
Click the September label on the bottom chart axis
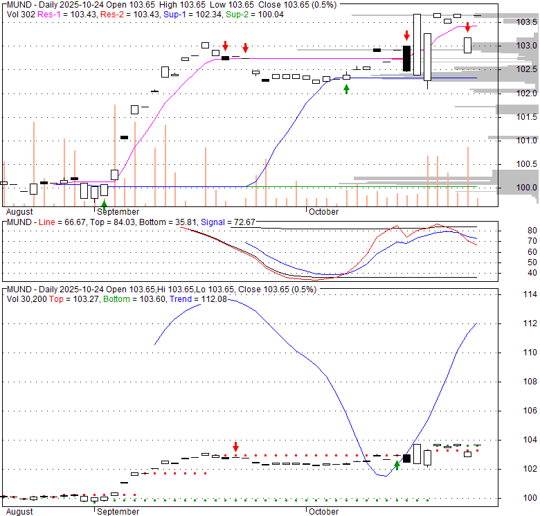[118, 512]
